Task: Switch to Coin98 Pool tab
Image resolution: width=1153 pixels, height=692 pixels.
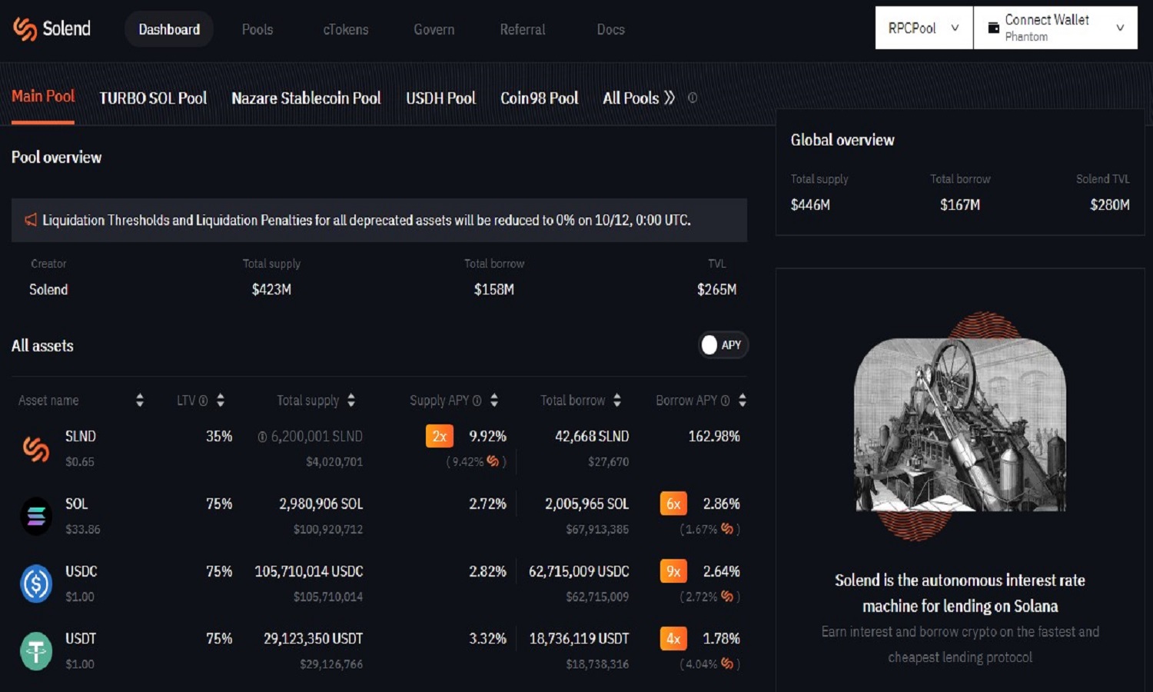Action: click(x=540, y=98)
